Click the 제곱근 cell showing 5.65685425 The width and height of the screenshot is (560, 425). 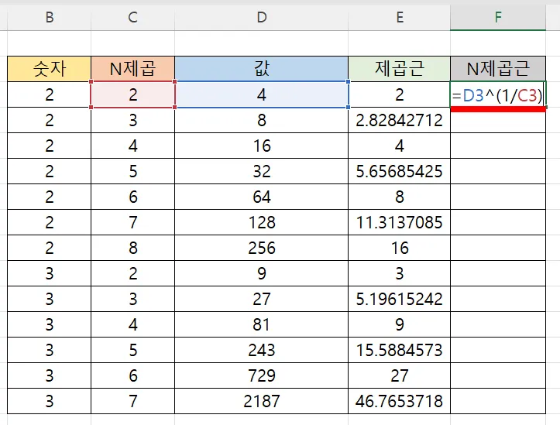pyautogui.click(x=400, y=171)
